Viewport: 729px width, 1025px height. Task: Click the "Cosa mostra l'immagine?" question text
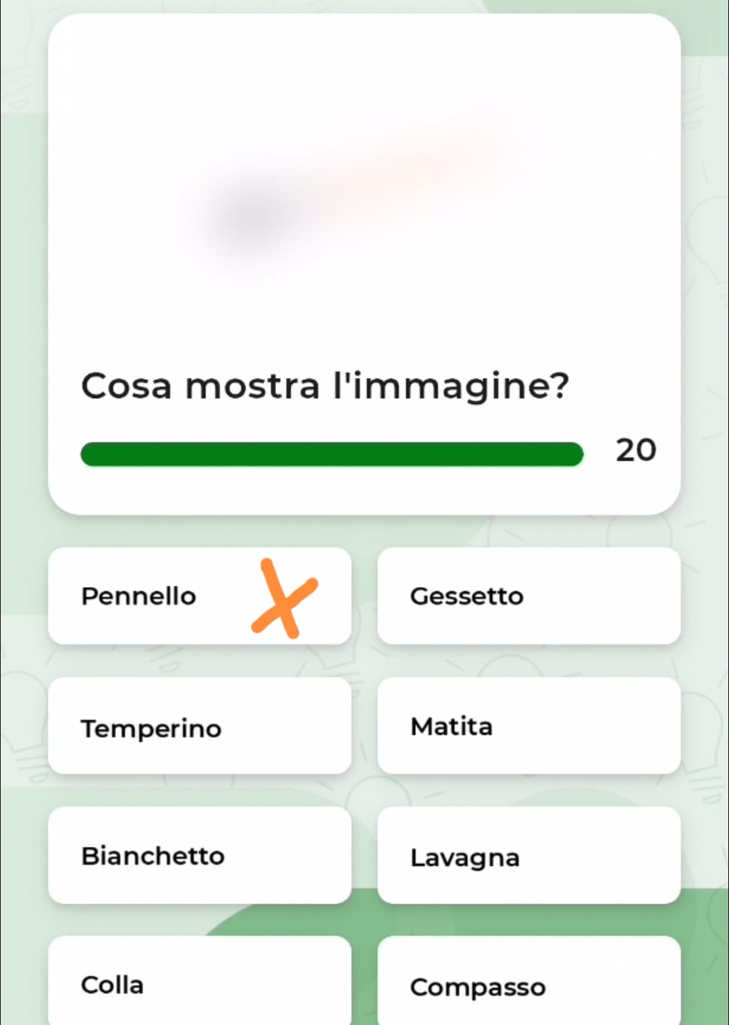[325, 386]
